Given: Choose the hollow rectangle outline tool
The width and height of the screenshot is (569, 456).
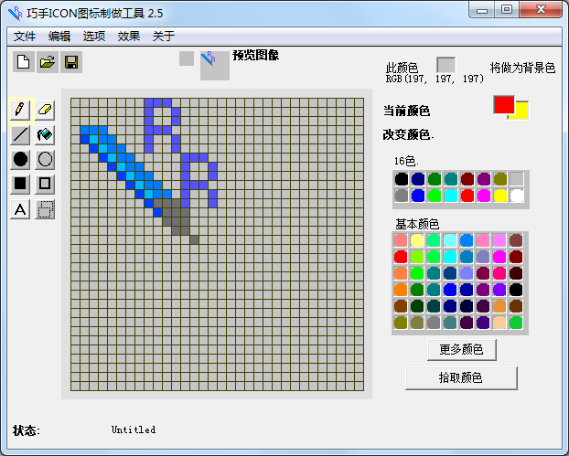Looking at the screenshot, I should tap(46, 184).
